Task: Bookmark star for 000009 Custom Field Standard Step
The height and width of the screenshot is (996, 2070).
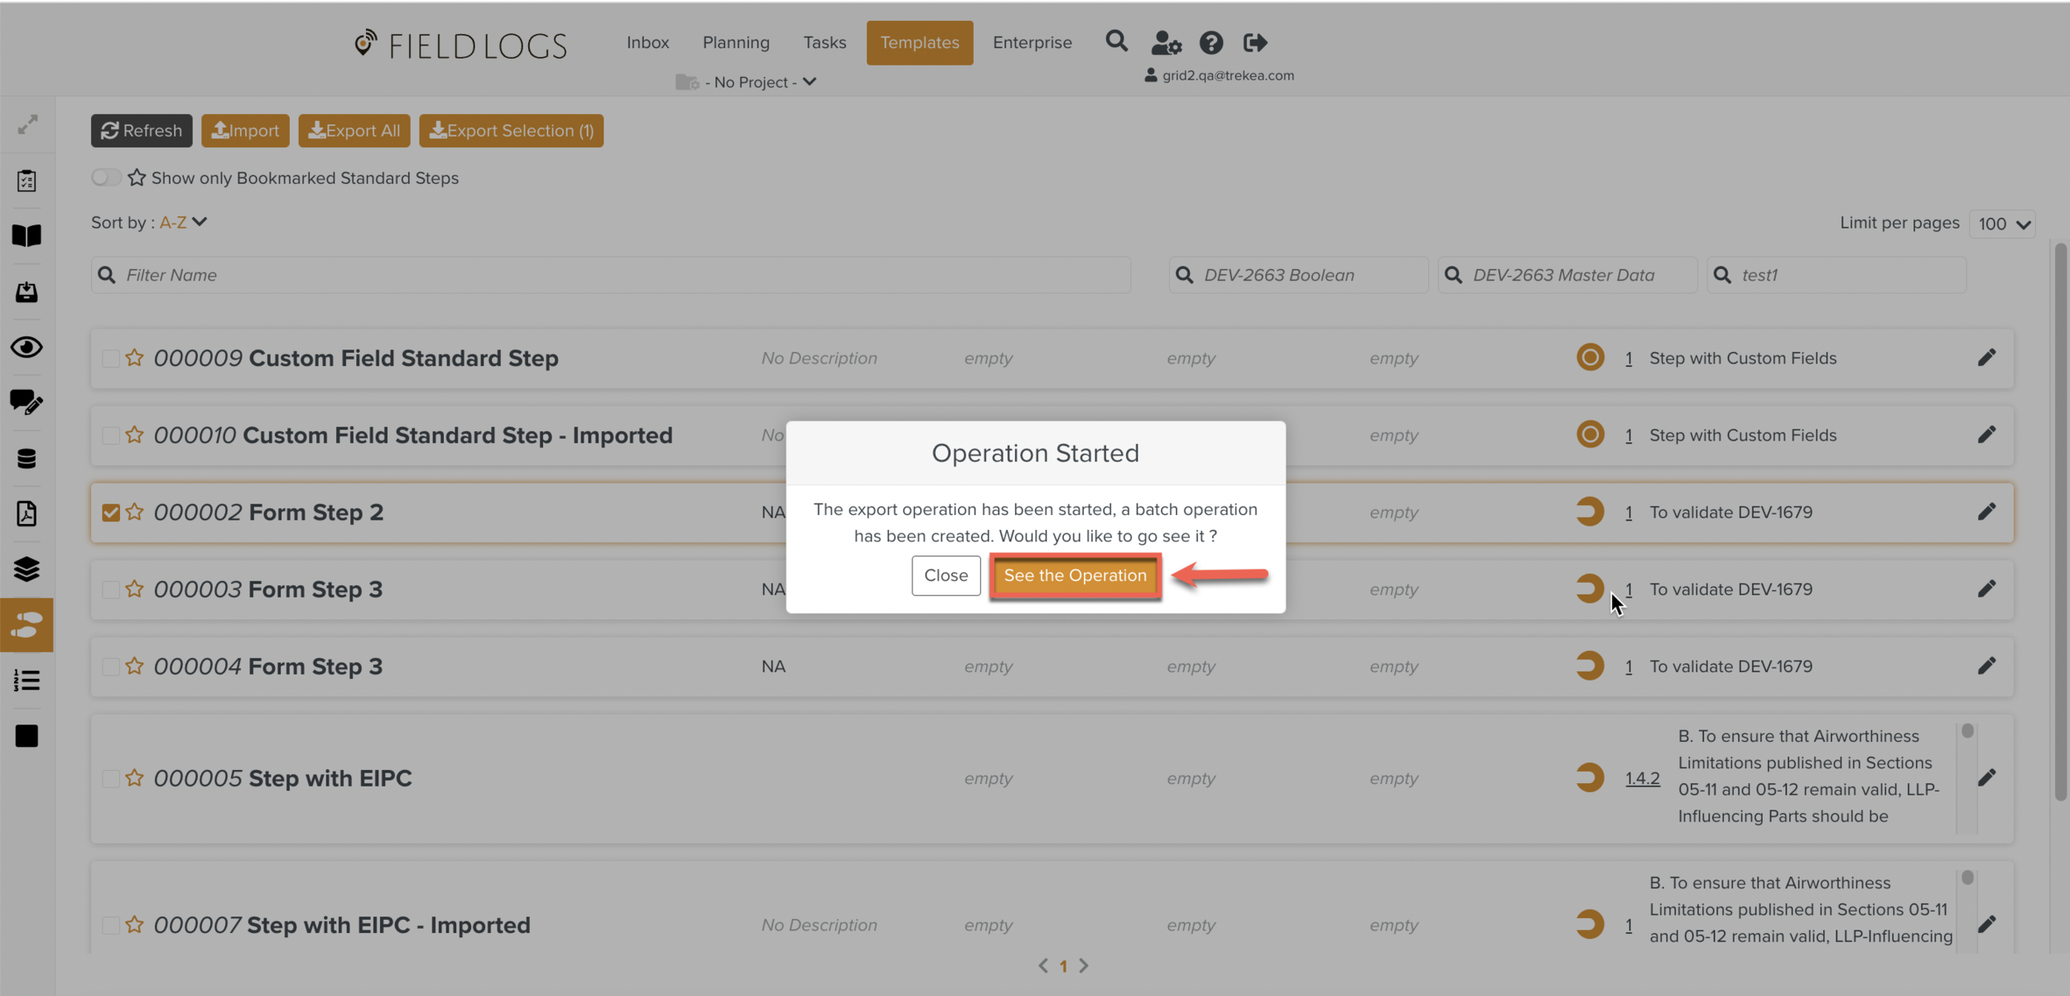Action: pos(134,358)
